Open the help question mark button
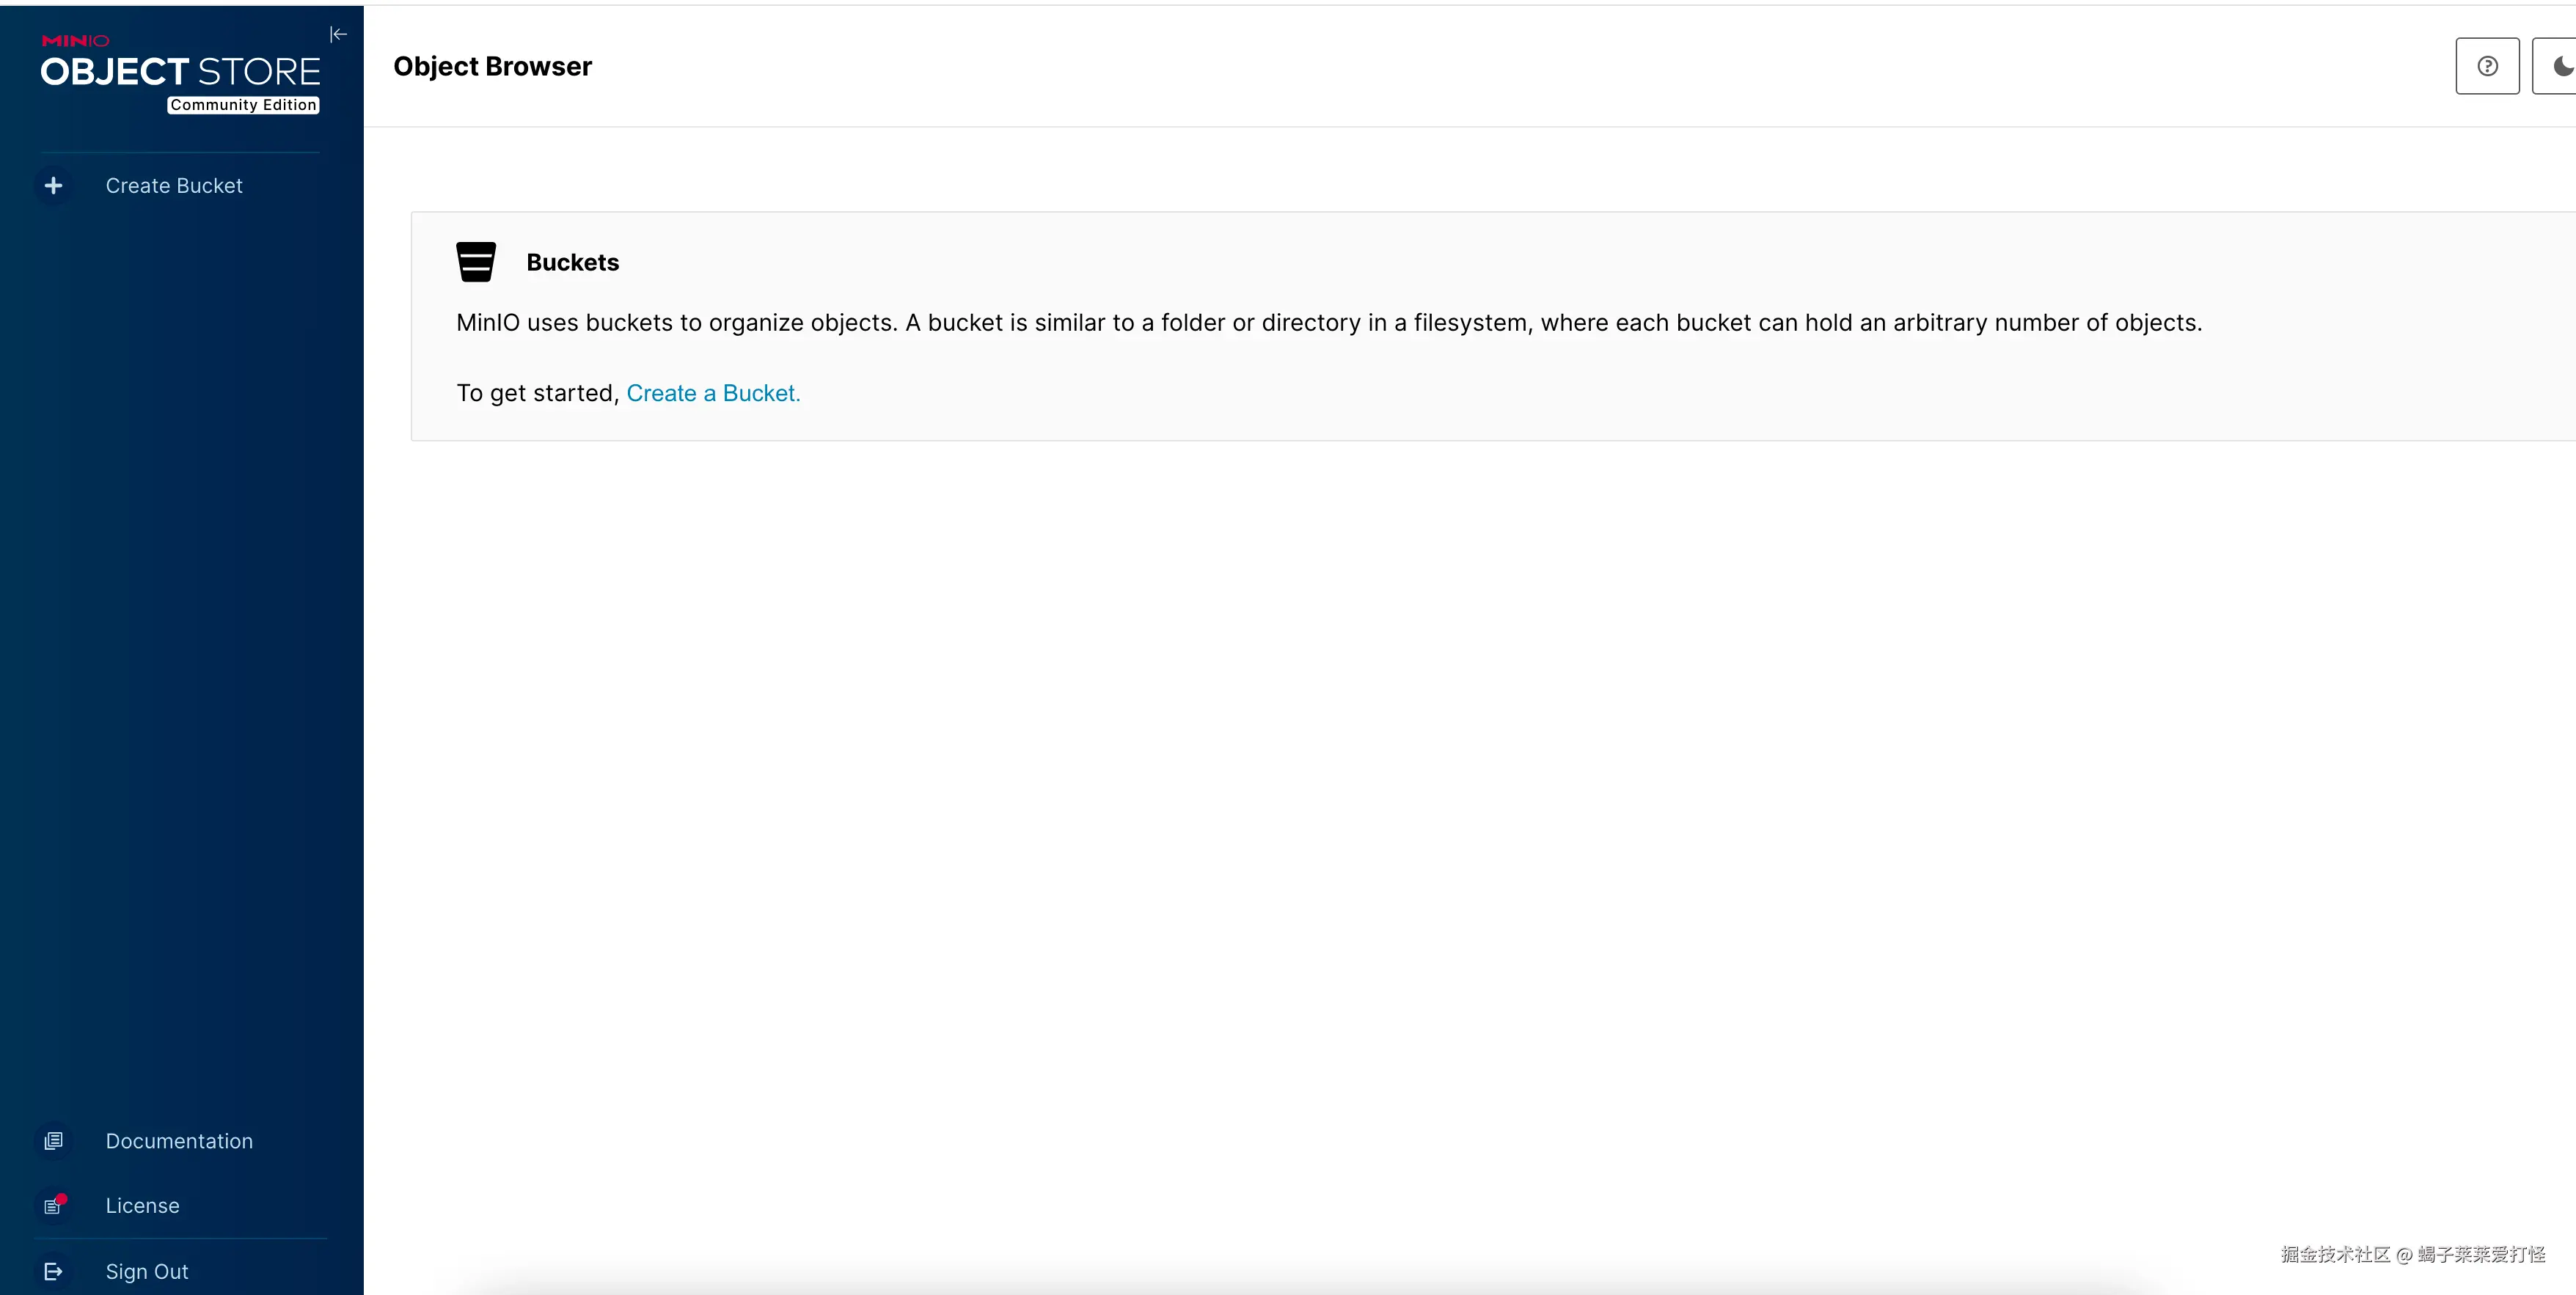This screenshot has width=2576, height=1295. point(2487,66)
